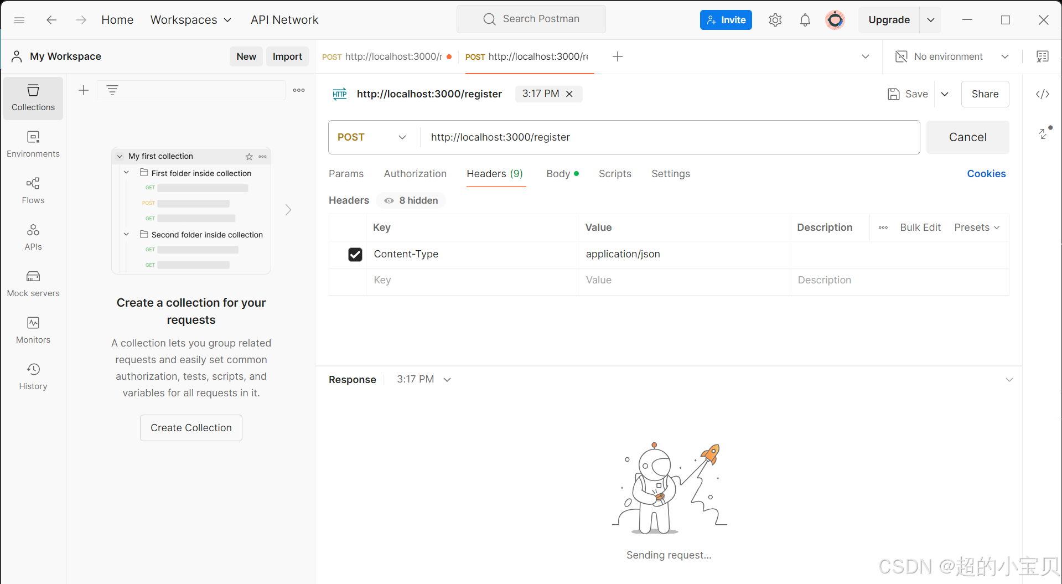
Task: Open the Settings gear icon
Action: [775, 20]
